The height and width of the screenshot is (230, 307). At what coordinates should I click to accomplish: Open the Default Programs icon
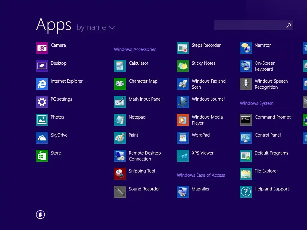246,156
